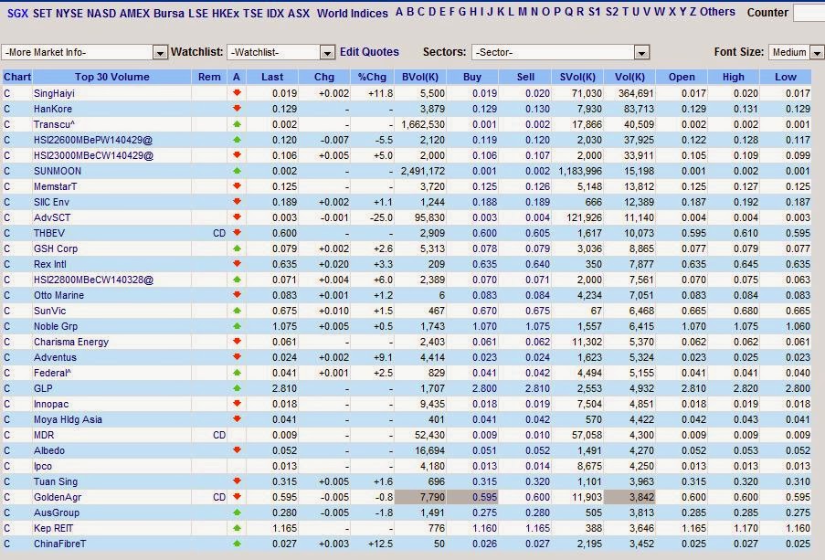Screen dimensions: 825x560
Task: Click the CD remark for THBEV
Action: click(x=219, y=233)
